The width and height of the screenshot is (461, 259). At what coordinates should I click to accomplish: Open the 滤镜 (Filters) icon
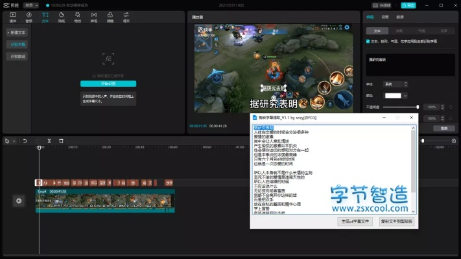[x=110, y=16]
